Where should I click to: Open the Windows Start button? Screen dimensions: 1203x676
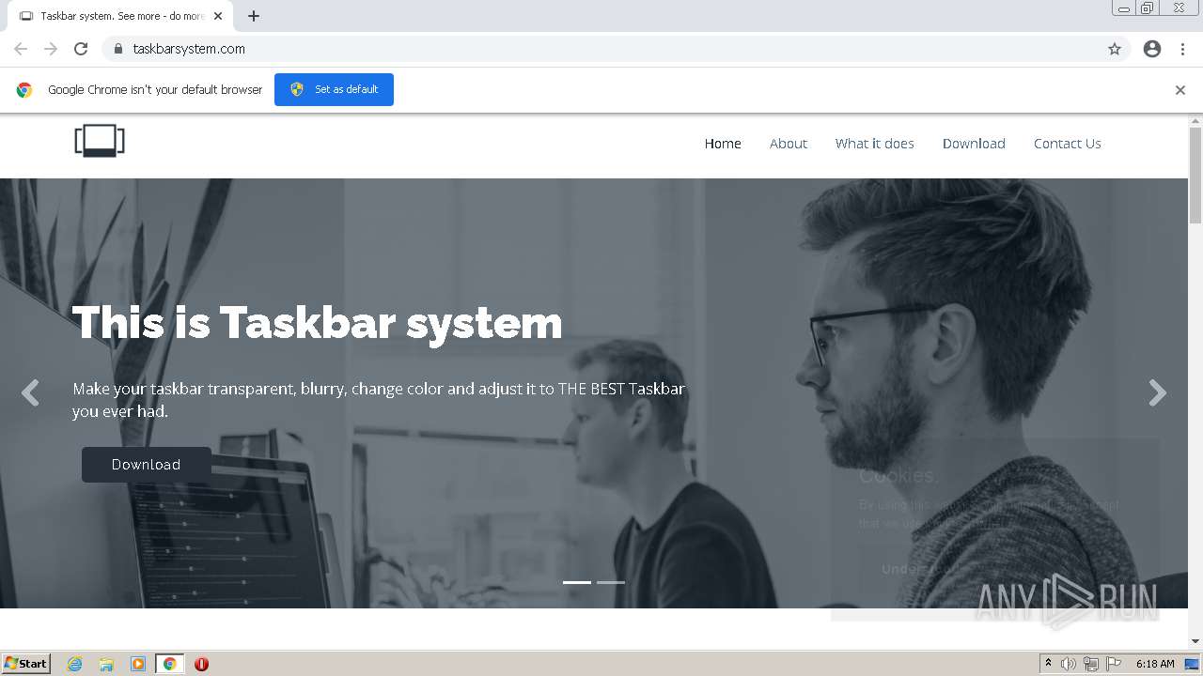pos(25,663)
